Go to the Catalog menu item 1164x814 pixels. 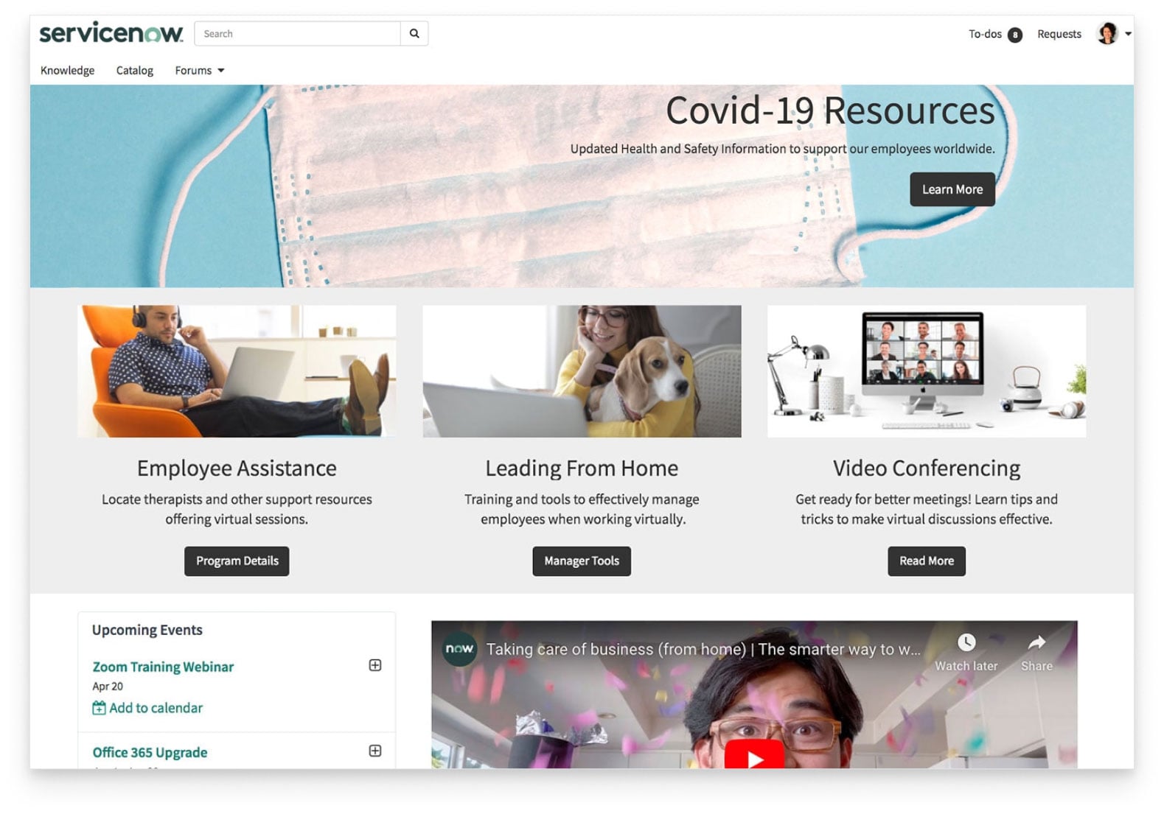[135, 71]
